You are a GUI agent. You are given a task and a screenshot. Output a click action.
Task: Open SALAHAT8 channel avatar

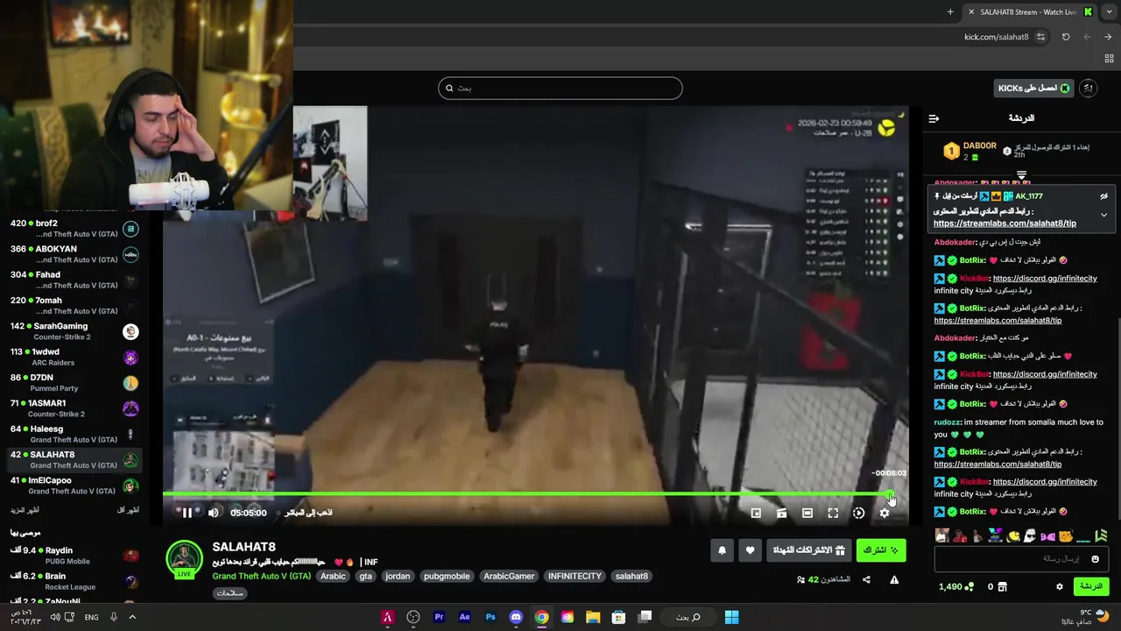pyautogui.click(x=185, y=559)
